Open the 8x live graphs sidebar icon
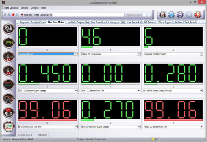Viewport: 207px width, 142px height. pyautogui.click(x=9, y=57)
